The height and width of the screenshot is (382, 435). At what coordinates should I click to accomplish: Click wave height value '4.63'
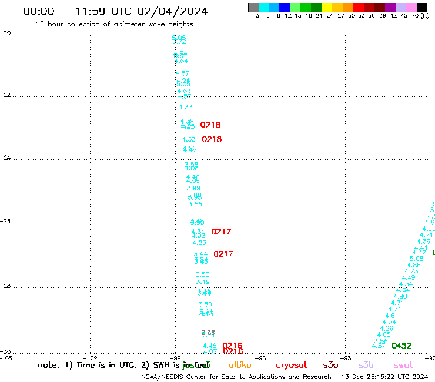point(184,91)
